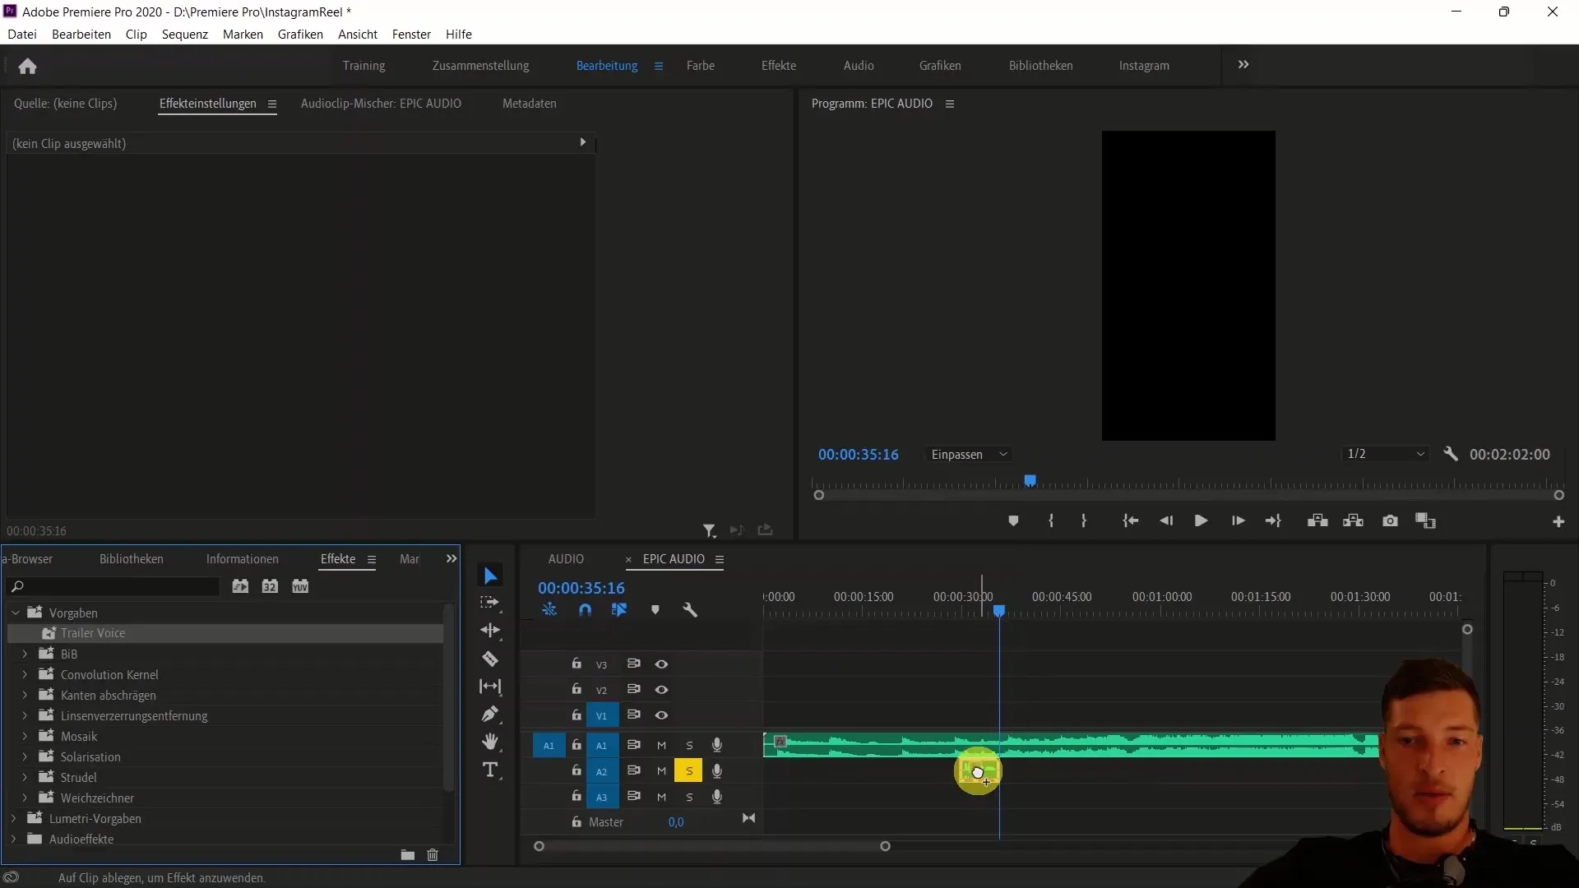Toggle visibility eye icon on V1 track
The image size is (1579, 888).
660,715
